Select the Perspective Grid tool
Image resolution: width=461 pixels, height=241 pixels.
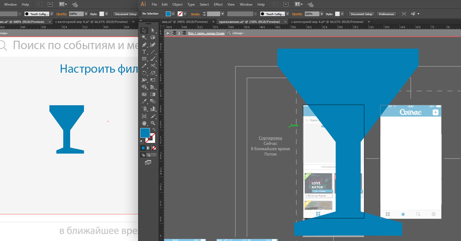153,87
